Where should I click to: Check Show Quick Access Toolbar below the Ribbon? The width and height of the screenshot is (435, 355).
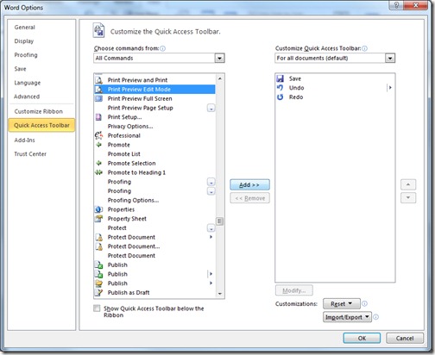[x=97, y=308]
